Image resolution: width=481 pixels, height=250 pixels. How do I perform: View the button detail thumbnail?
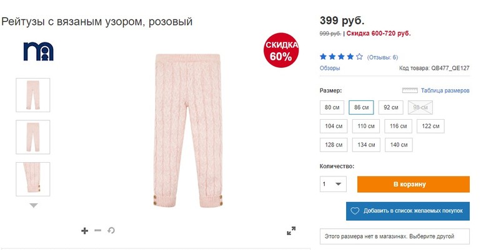click(33, 179)
